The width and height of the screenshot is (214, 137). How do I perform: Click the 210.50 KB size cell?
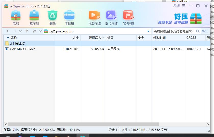pos(71,49)
